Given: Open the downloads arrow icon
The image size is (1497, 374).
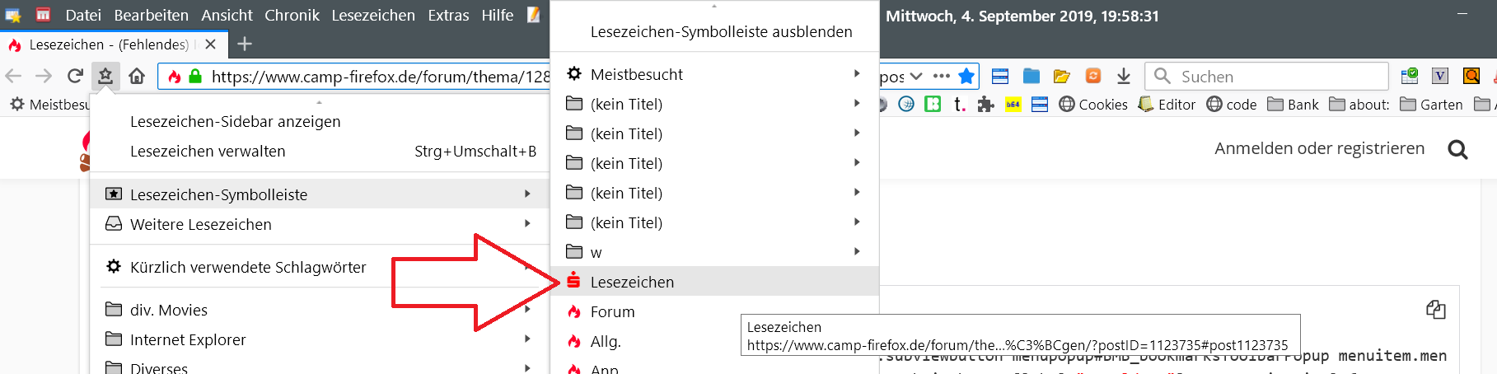Looking at the screenshot, I should [x=1124, y=77].
